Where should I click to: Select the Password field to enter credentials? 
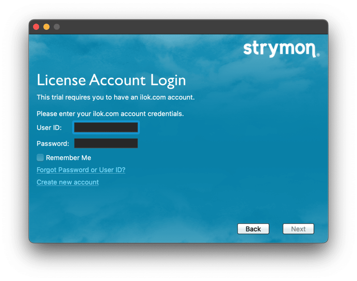(x=106, y=143)
